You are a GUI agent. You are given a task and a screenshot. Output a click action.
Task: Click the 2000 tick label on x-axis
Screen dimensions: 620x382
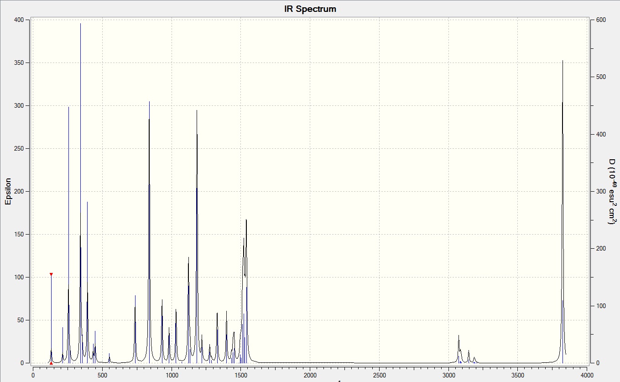pos(310,375)
